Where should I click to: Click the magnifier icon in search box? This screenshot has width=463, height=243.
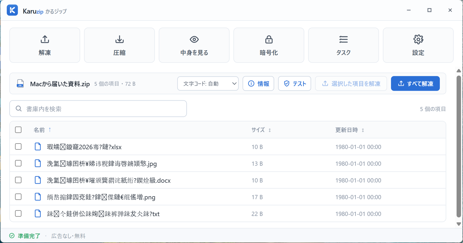[x=19, y=109]
